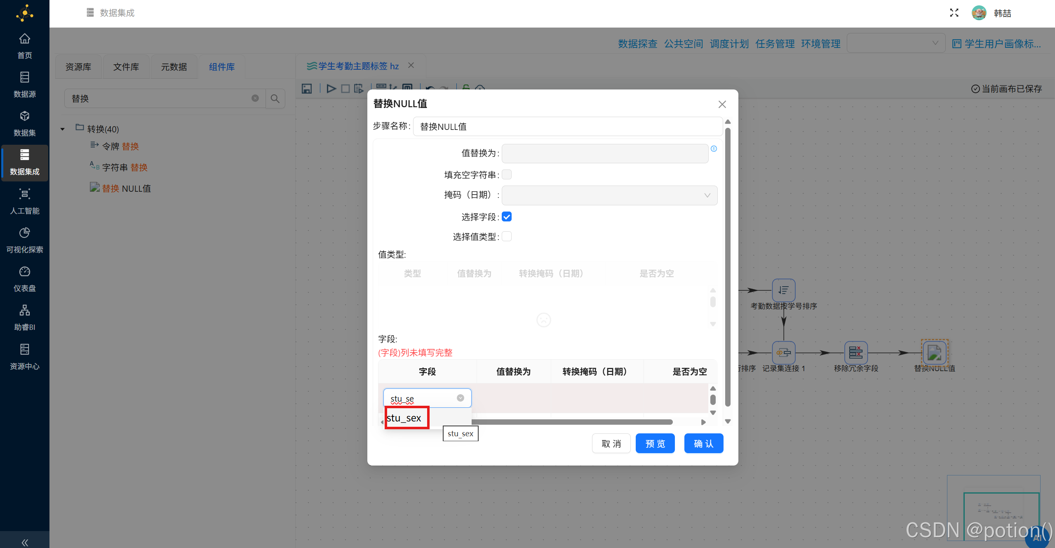Click field table scroll down arrow
The height and width of the screenshot is (548, 1055).
pyautogui.click(x=713, y=412)
